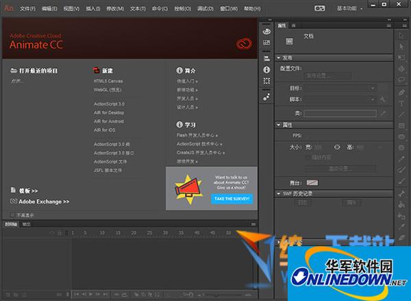The image size is (411, 301).
Task: Open the Adobe Exchange >> link
Action: pyautogui.click(x=44, y=202)
